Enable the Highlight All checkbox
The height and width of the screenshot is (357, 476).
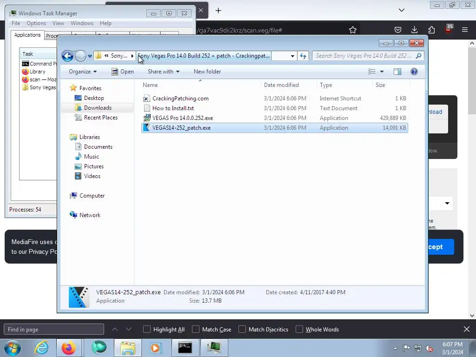point(146,330)
